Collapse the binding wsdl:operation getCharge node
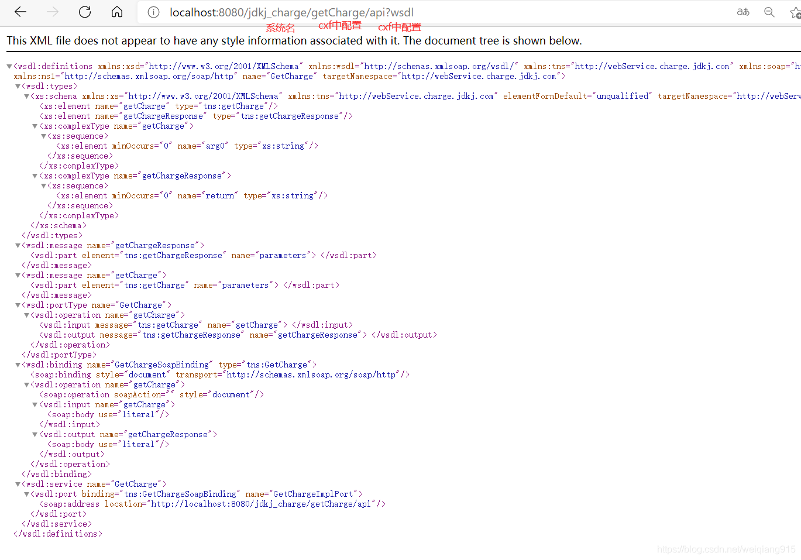This screenshot has height=560, width=801. (x=27, y=385)
